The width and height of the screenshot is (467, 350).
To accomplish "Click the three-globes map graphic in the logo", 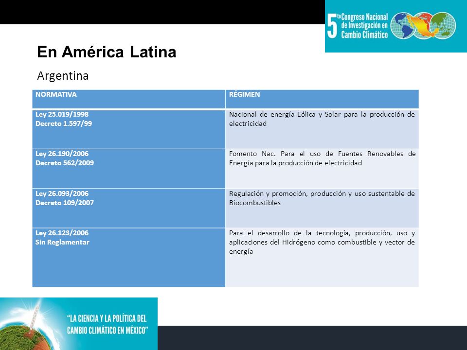I will (x=423, y=26).
